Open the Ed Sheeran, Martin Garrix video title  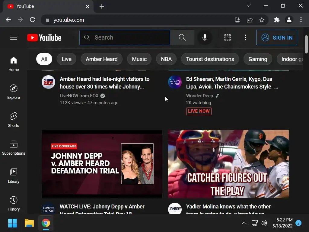(232, 83)
